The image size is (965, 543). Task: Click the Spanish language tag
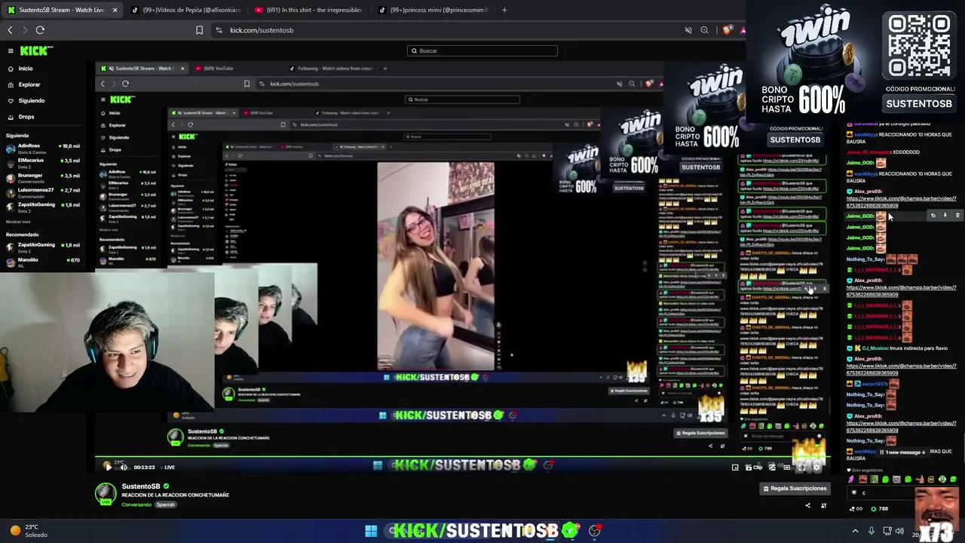pyautogui.click(x=165, y=505)
